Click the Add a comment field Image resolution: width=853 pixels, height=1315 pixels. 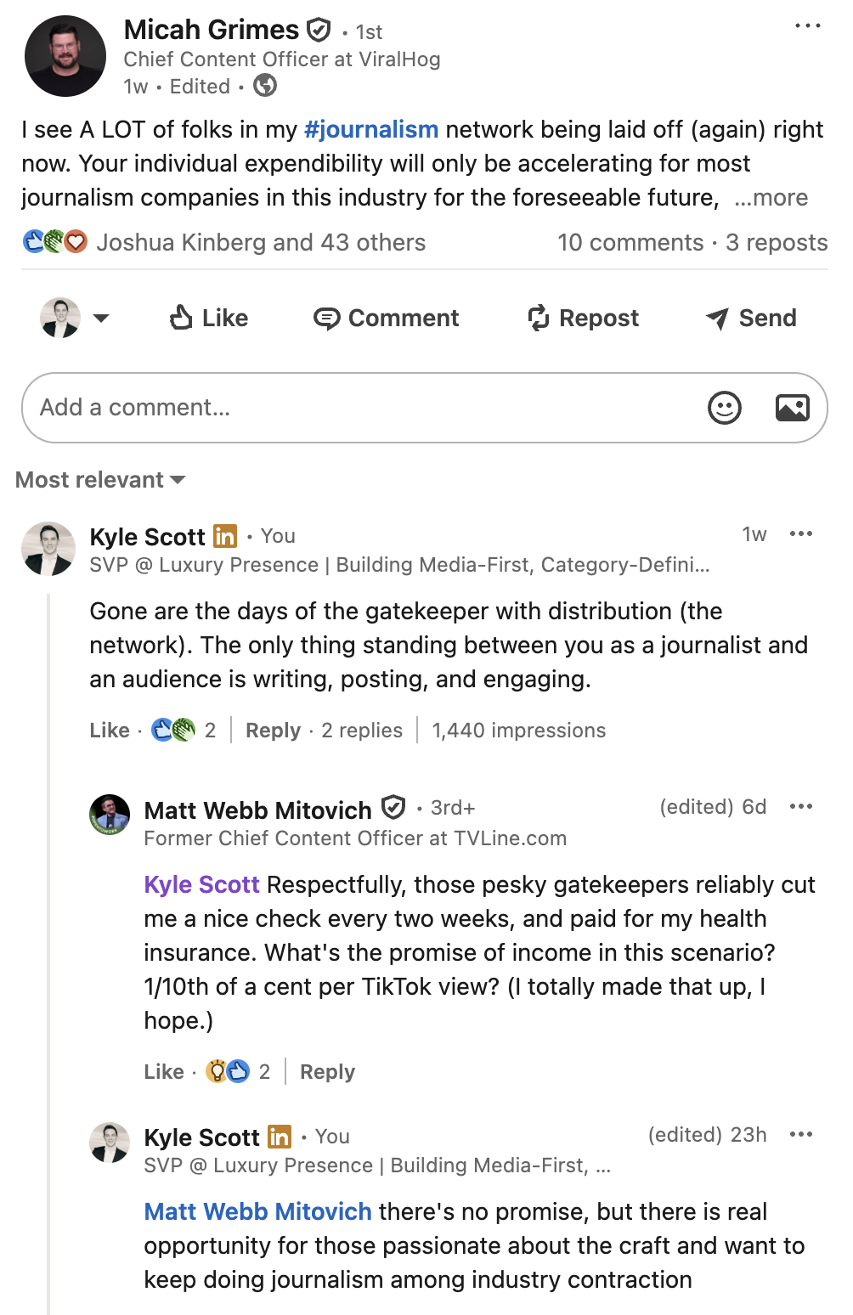365,408
